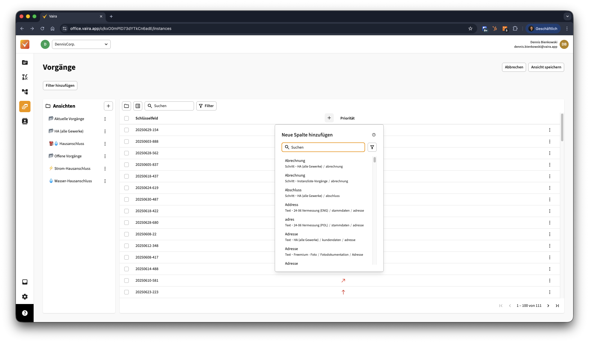Open options menu for Hausanschluss view

point(105,144)
